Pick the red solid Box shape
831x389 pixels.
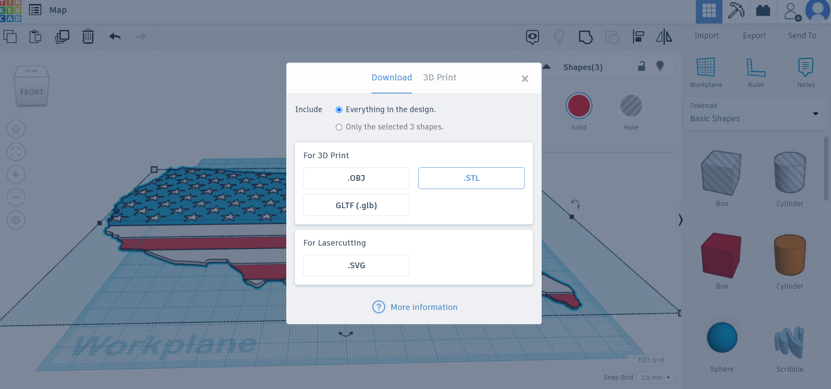click(721, 256)
